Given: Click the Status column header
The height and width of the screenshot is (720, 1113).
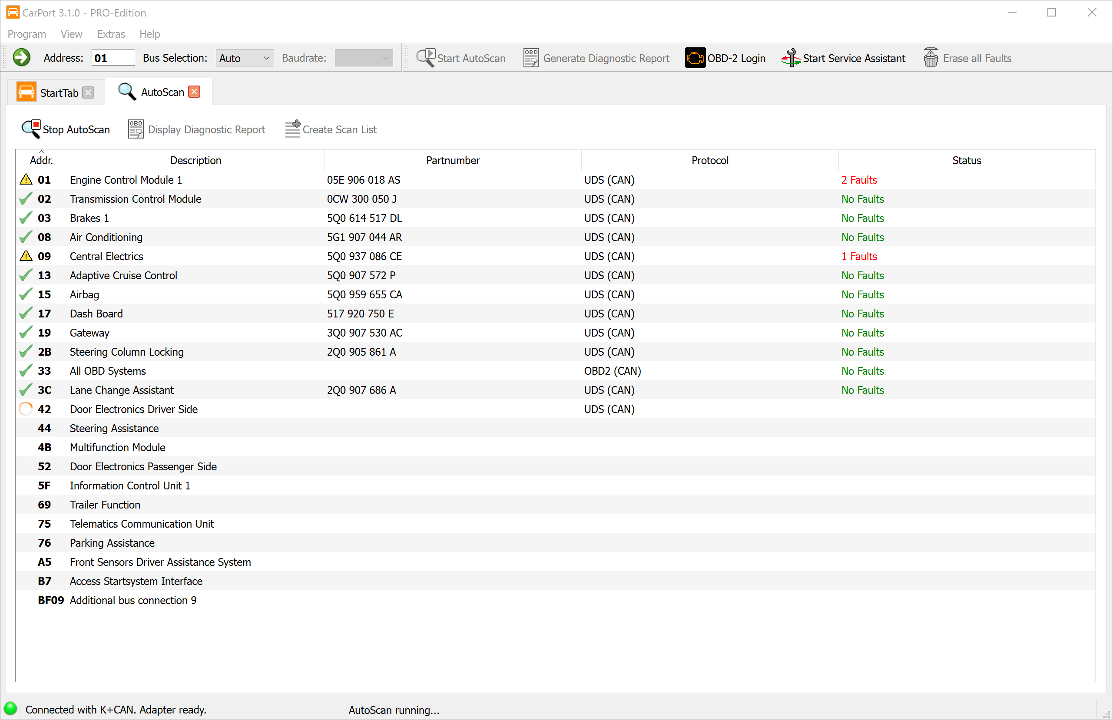Looking at the screenshot, I should pos(966,160).
